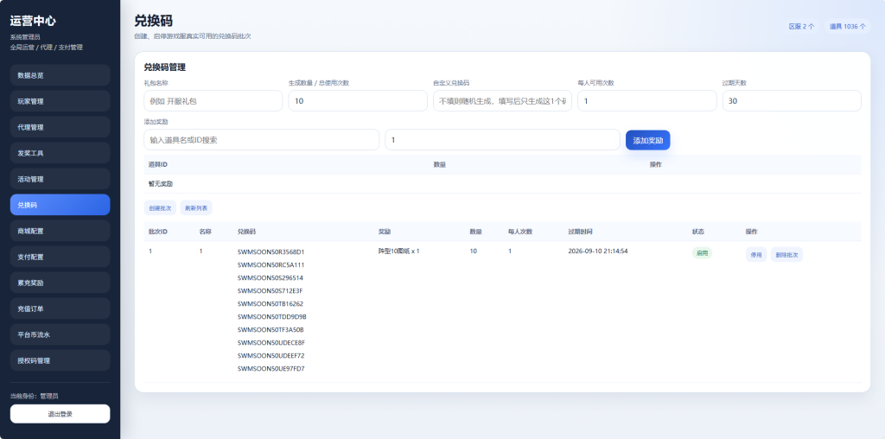
Task: Select code SWMSOON50TB16262
Action: pos(271,303)
